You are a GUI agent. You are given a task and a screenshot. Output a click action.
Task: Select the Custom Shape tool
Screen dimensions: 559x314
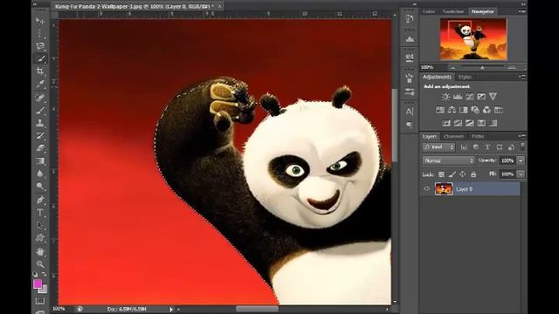[x=40, y=238]
